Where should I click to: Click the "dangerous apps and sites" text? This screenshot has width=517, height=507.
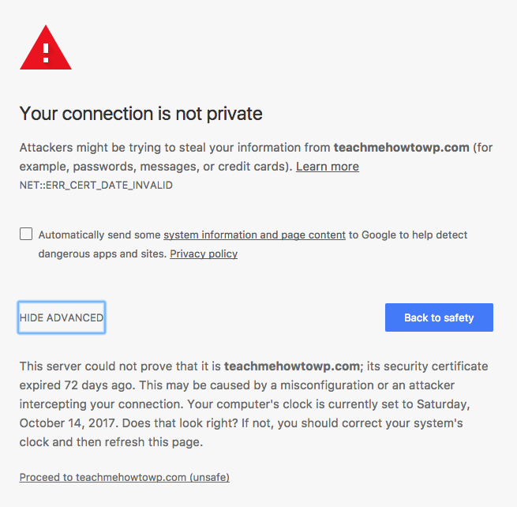click(x=102, y=253)
